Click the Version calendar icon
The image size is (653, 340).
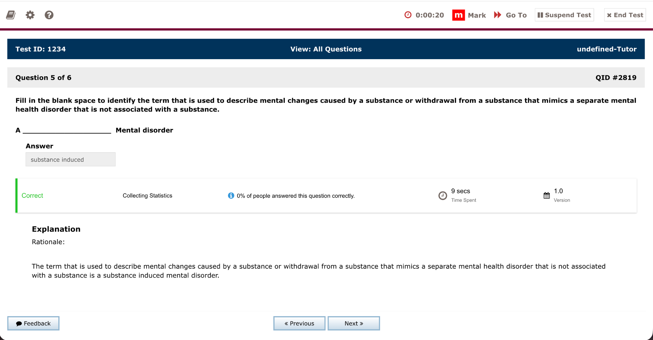[x=547, y=195]
